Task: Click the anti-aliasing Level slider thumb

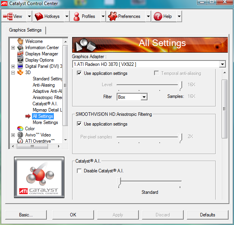Action: coord(180,85)
